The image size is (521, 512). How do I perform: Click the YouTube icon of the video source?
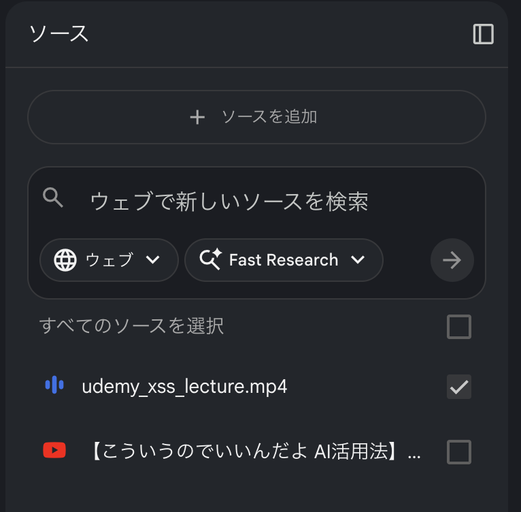click(x=54, y=450)
